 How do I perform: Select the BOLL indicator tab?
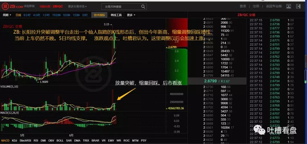click(60, 141)
